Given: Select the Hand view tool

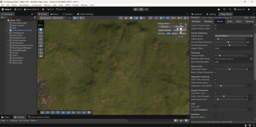Looking at the screenshot, I should point(41,29).
